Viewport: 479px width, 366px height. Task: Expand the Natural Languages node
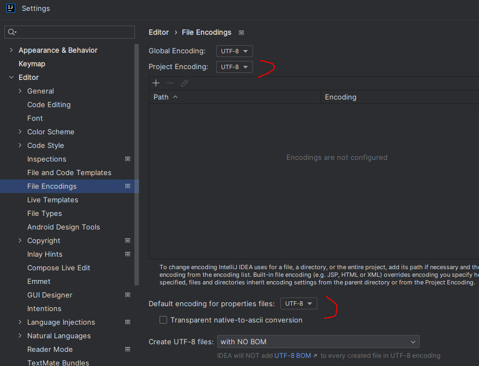tap(20, 336)
